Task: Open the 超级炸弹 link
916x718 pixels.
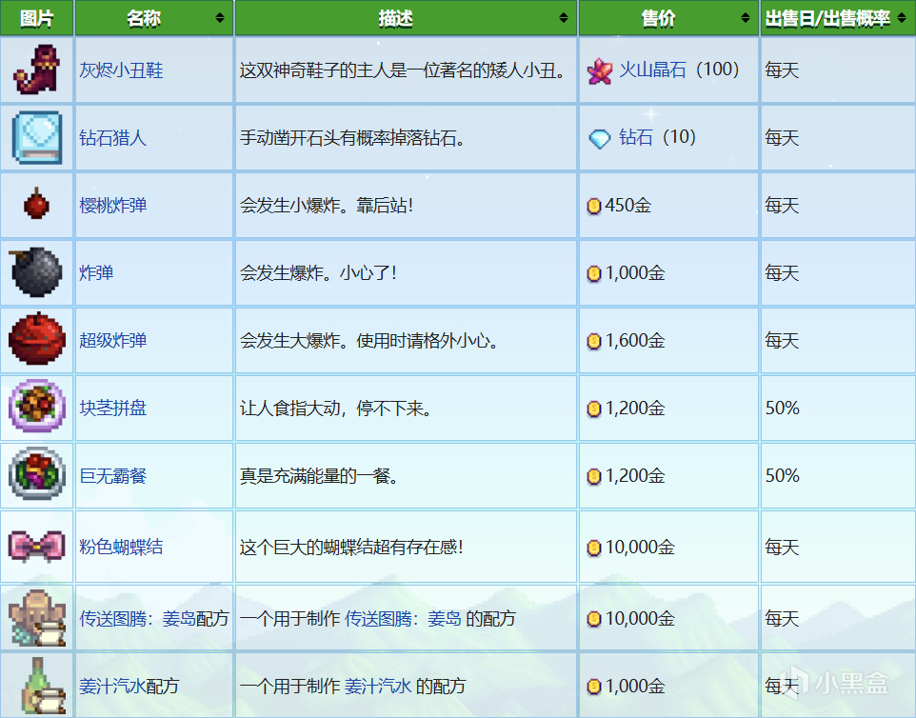Action: 112,340
